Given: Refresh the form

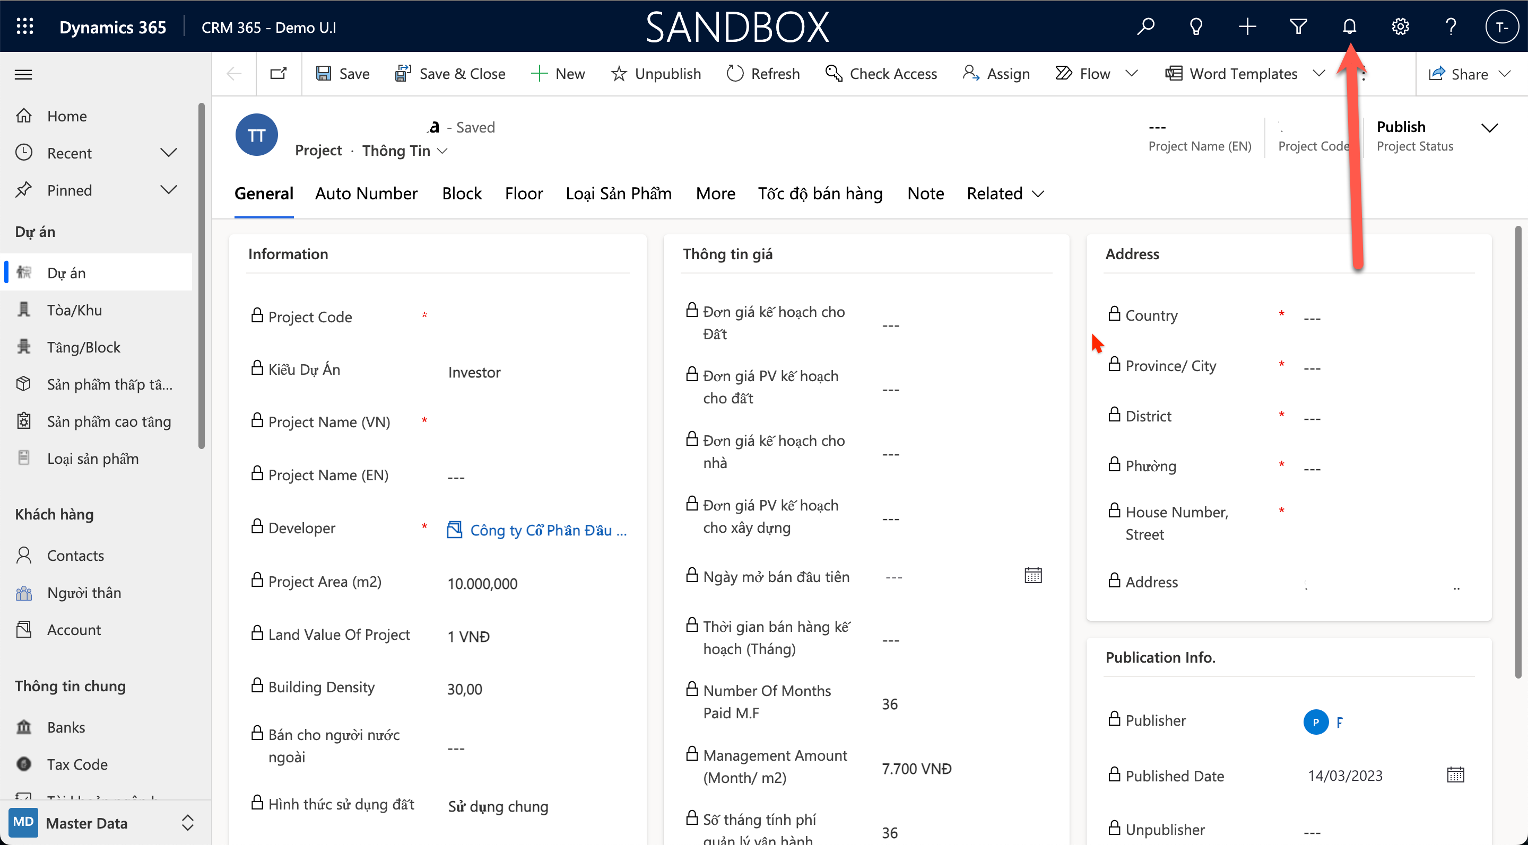Looking at the screenshot, I should (x=763, y=74).
